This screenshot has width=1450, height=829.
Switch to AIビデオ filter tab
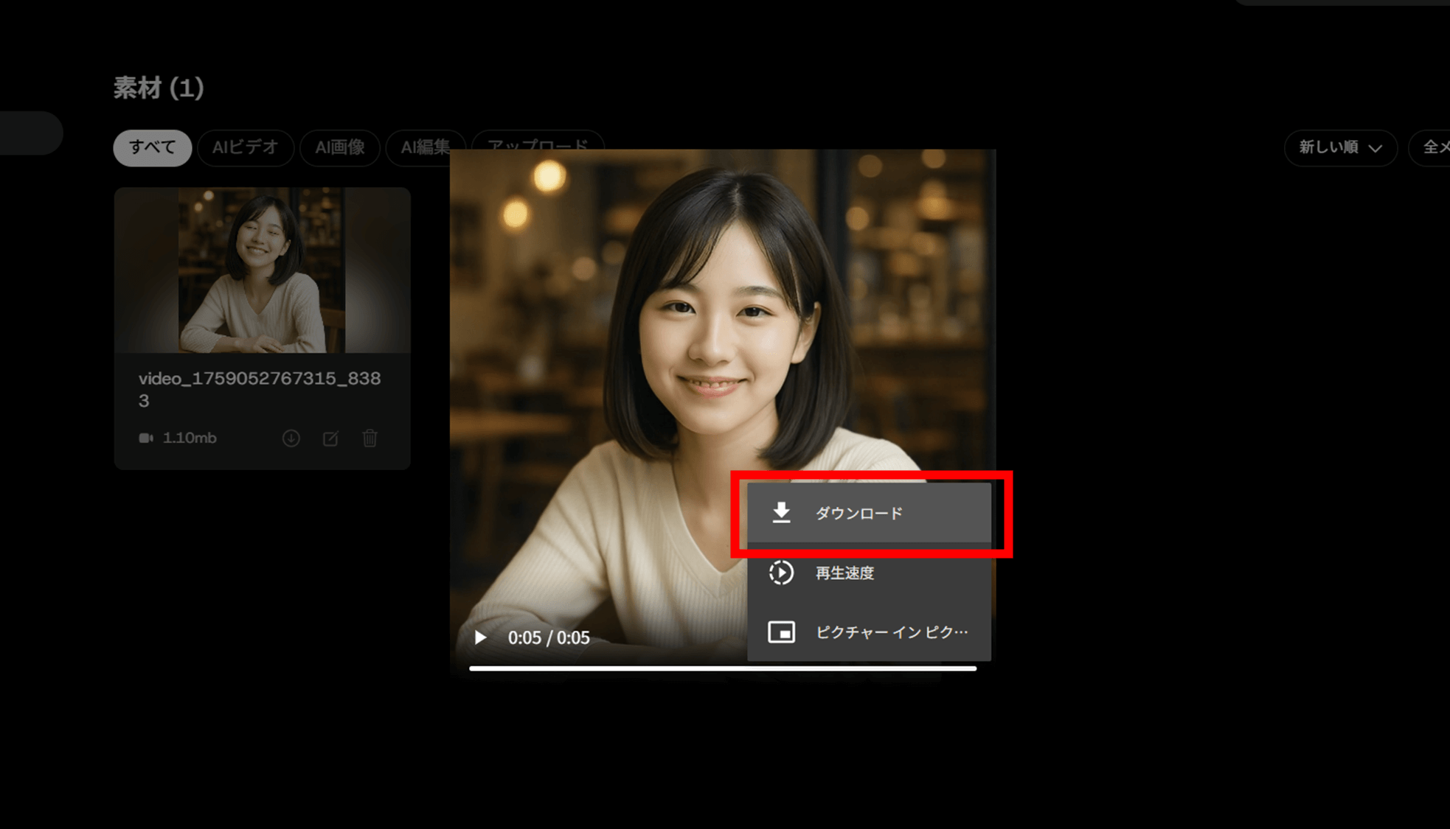[246, 147]
